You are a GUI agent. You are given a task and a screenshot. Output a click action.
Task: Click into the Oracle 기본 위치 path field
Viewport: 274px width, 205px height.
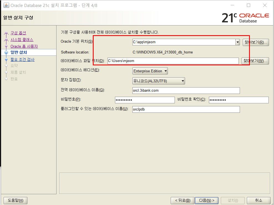coord(184,42)
